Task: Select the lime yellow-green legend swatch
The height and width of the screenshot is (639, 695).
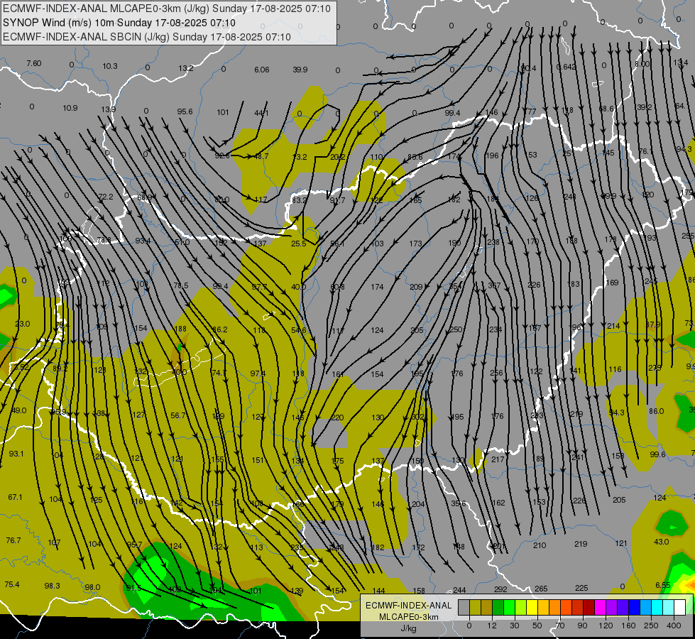Action: pos(521,607)
